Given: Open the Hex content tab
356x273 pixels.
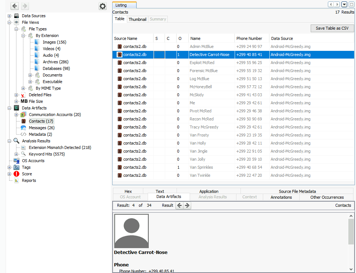Looking at the screenshot, I should pos(128,191).
